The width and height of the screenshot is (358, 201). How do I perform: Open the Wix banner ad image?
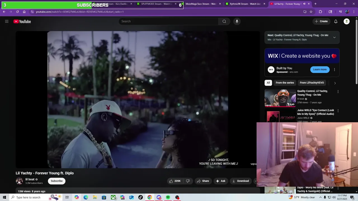[302, 56]
